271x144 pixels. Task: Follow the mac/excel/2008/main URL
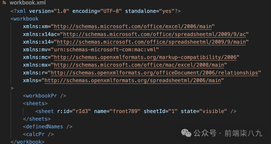click(139, 65)
